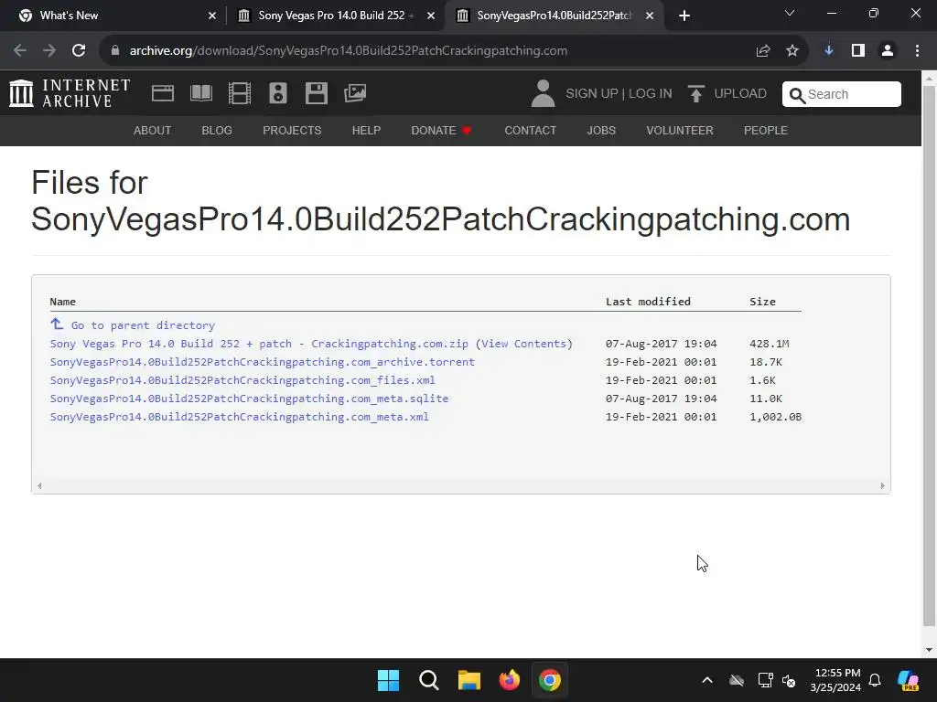Open the CONTACT menu item
Viewport: 937px width, 702px height.
click(x=531, y=130)
